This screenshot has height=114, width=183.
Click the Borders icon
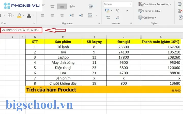coord(10,15)
